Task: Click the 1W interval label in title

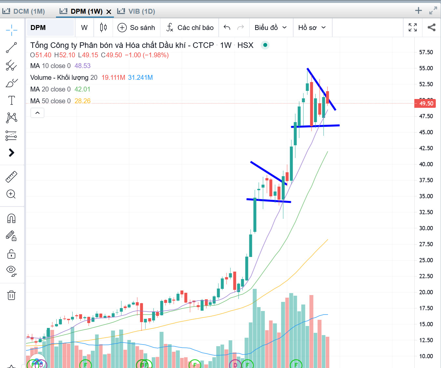Action: tap(226, 45)
